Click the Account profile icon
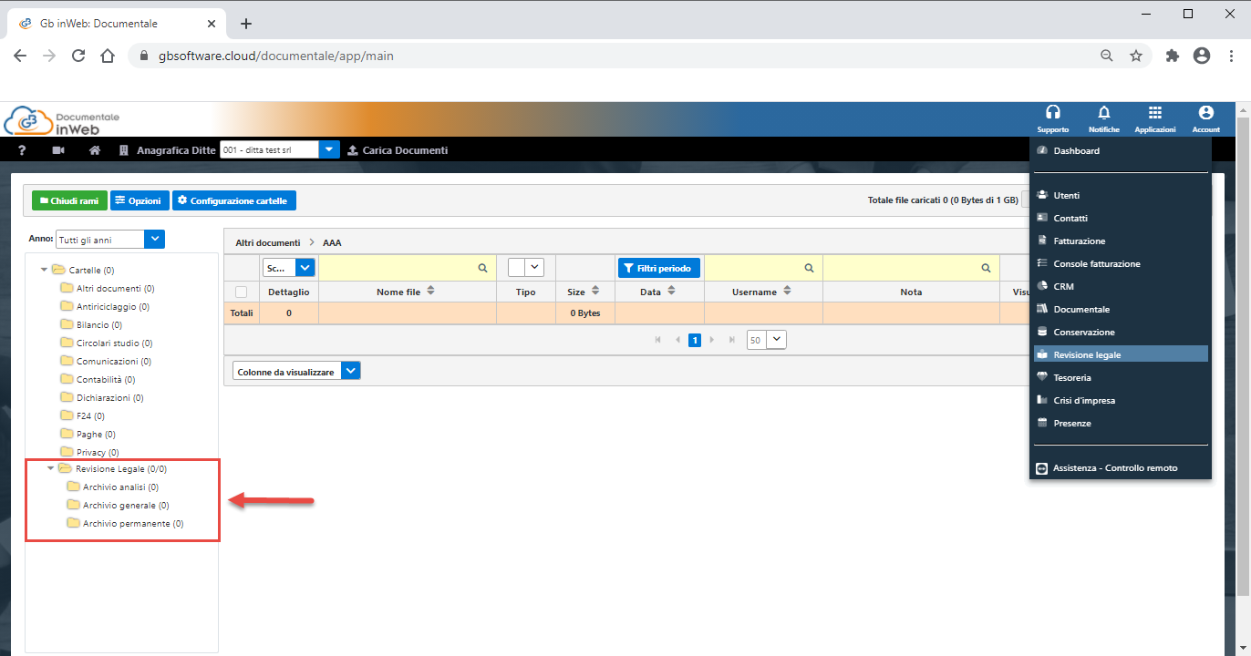Viewport: 1251px width, 656px height. tap(1205, 113)
